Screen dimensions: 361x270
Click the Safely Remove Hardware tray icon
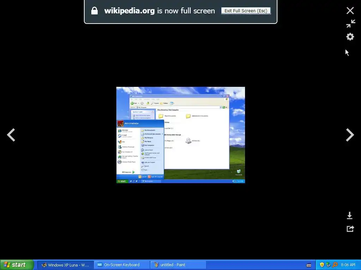[x=328, y=265]
